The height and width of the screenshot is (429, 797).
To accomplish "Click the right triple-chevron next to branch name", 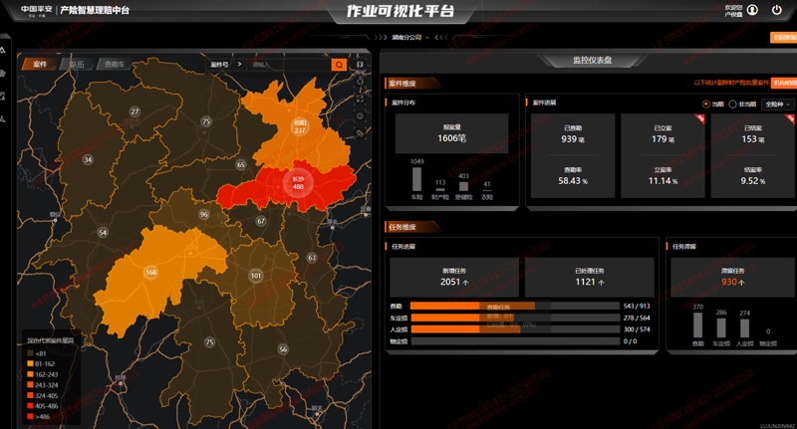I will tap(441, 38).
